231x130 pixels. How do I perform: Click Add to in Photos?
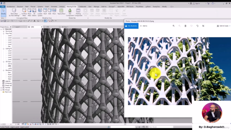coord(144,26)
